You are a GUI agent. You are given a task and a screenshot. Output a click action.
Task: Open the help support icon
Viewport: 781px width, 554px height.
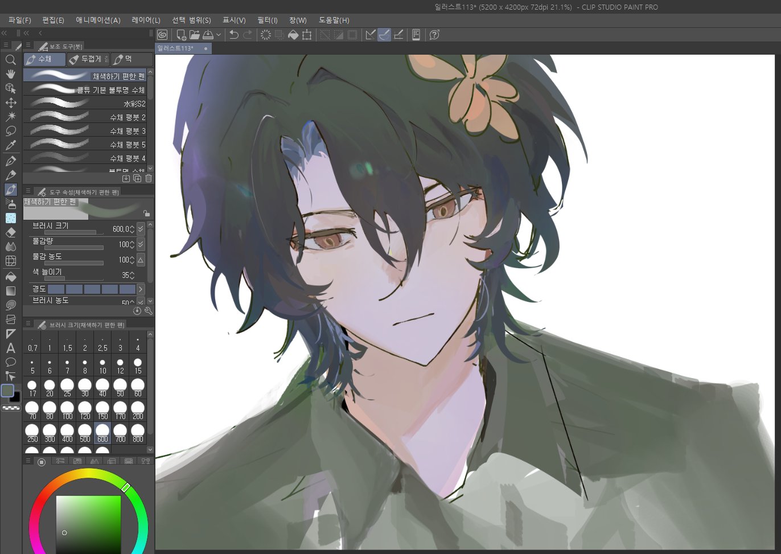pos(434,35)
